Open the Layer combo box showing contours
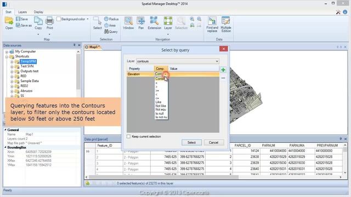The width and height of the screenshot is (351, 197). [178, 61]
